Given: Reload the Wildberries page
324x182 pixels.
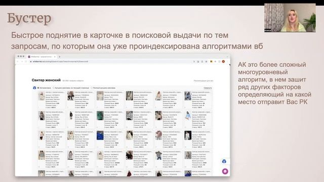Looking at the screenshot, I should (26, 62).
